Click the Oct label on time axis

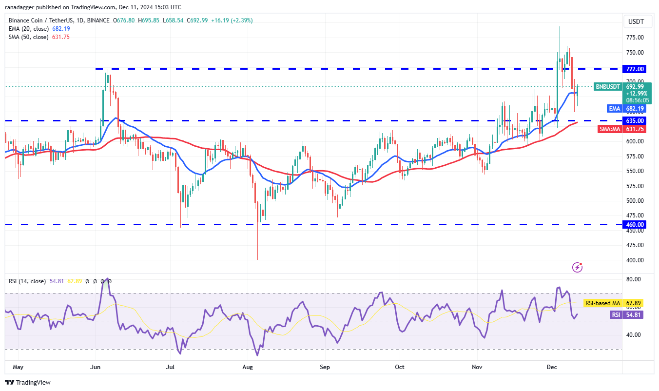tap(400, 366)
